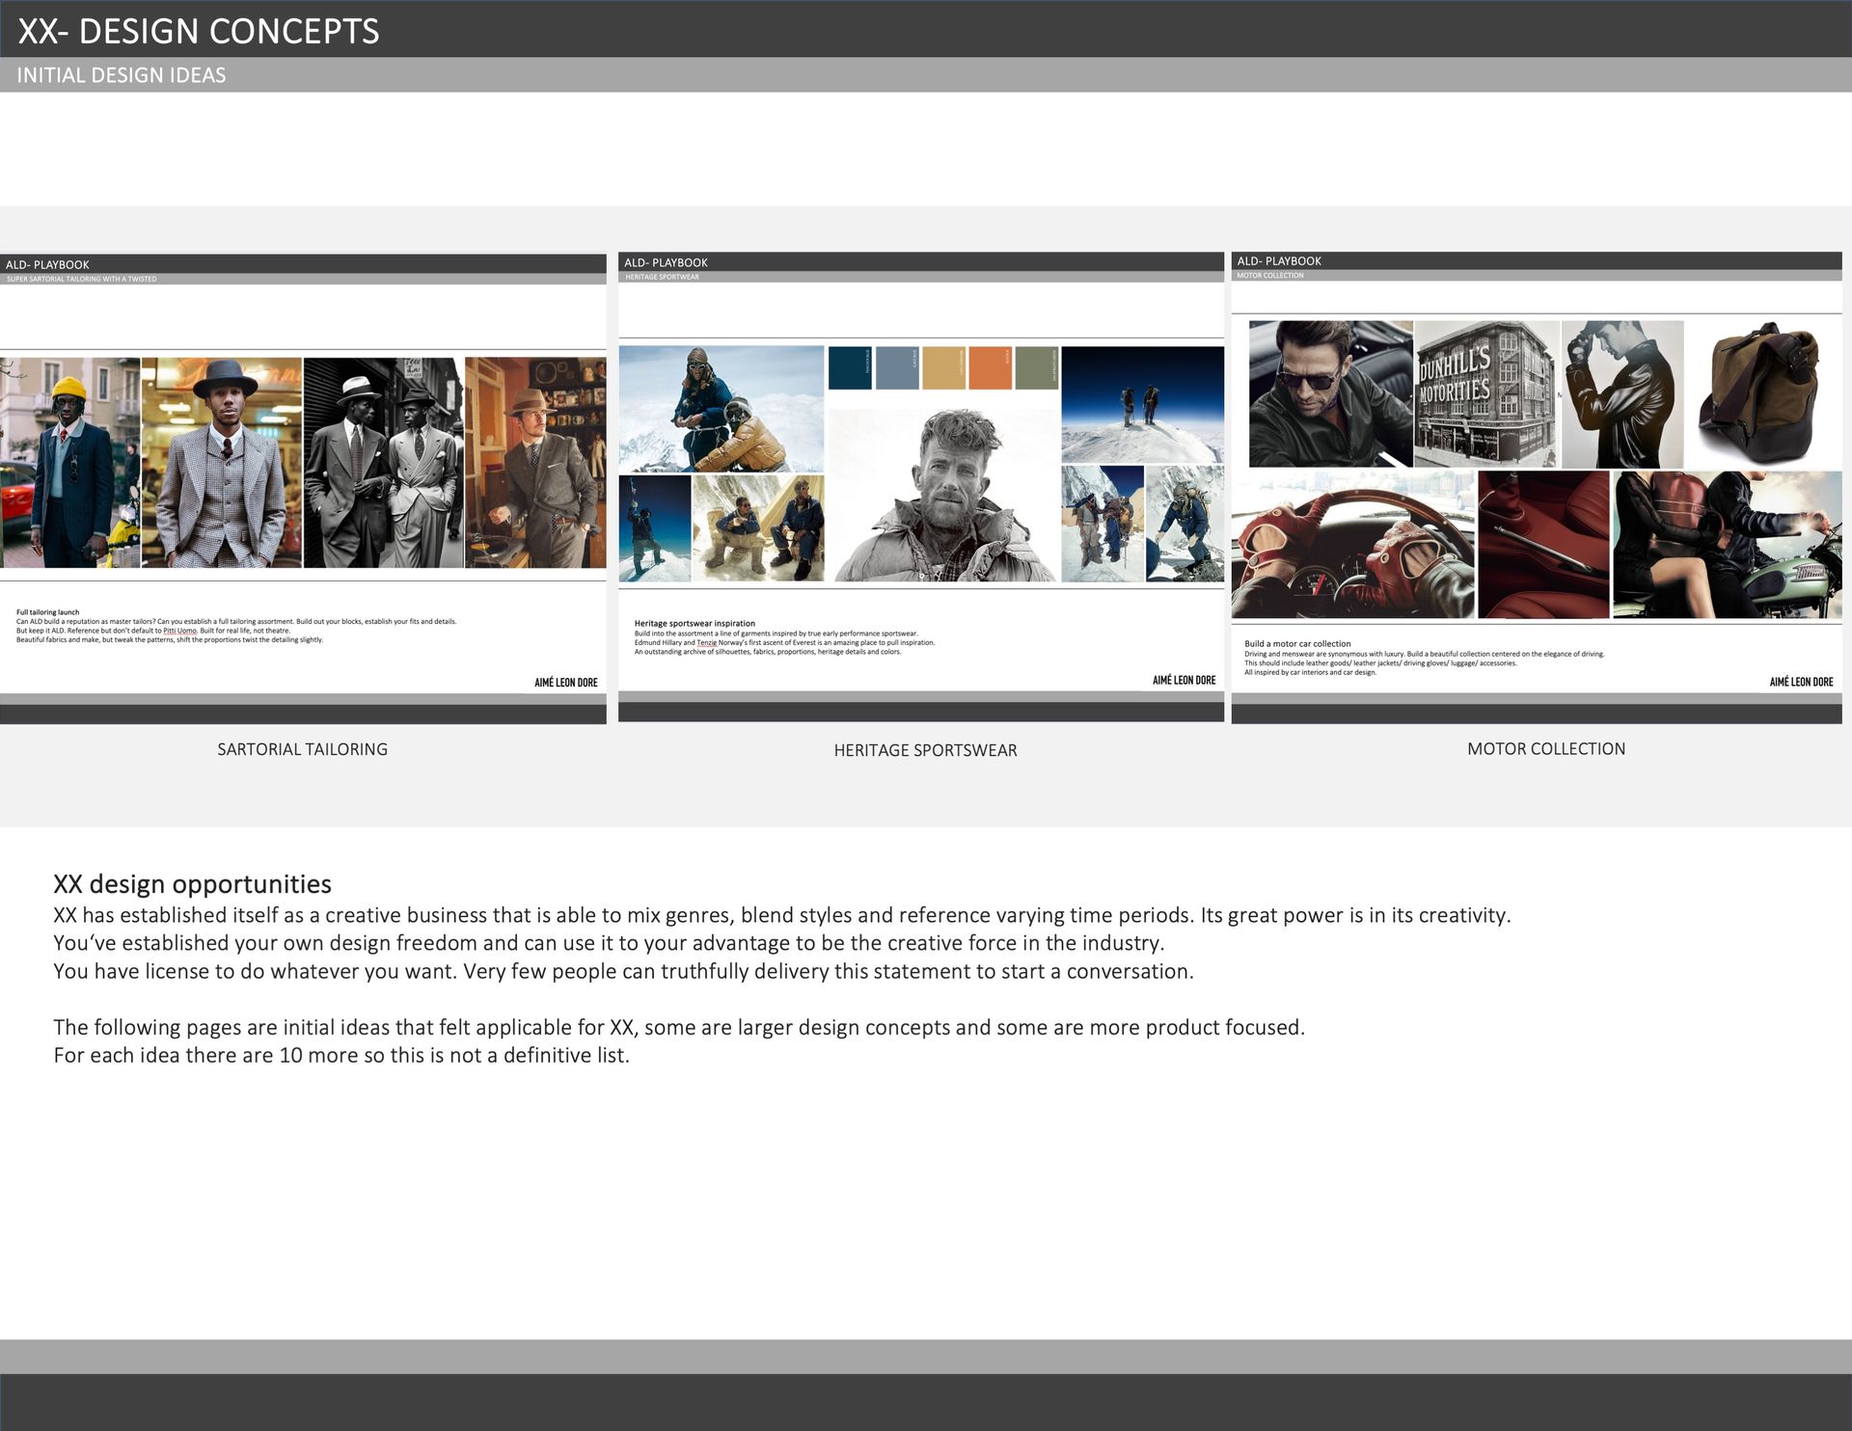Click the man in yellow beanie photo
Image resolution: width=1852 pixels, height=1431 pixels.
pos(69,462)
